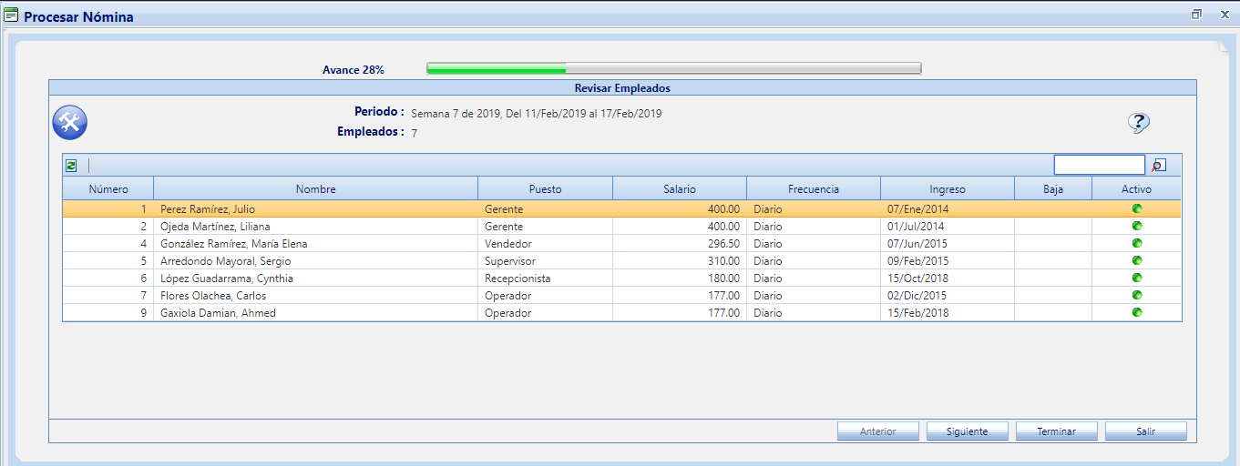Viewport: 1240px width, 466px height.
Task: Click the green Activo dot for López Guadarrama
Action: (1136, 278)
